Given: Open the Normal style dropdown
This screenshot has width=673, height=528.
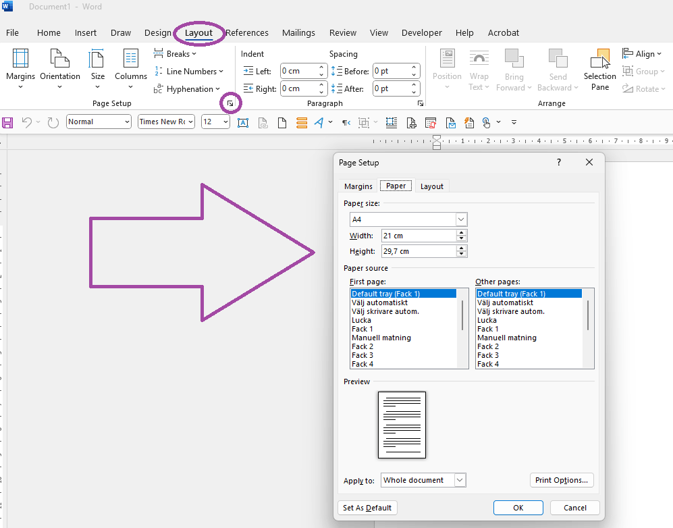Looking at the screenshot, I should pos(127,122).
